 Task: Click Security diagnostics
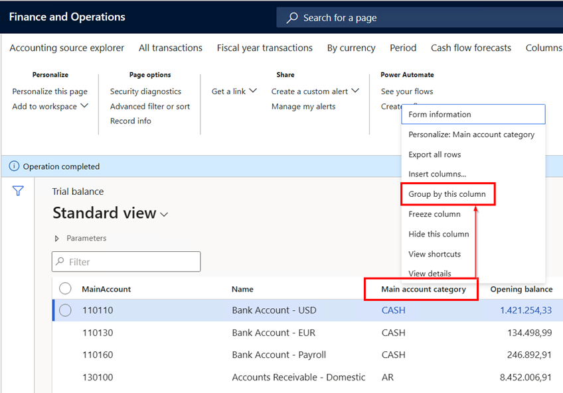pos(145,91)
